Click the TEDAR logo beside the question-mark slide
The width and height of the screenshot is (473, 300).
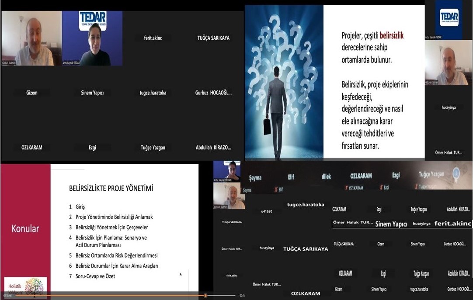coord(449,17)
